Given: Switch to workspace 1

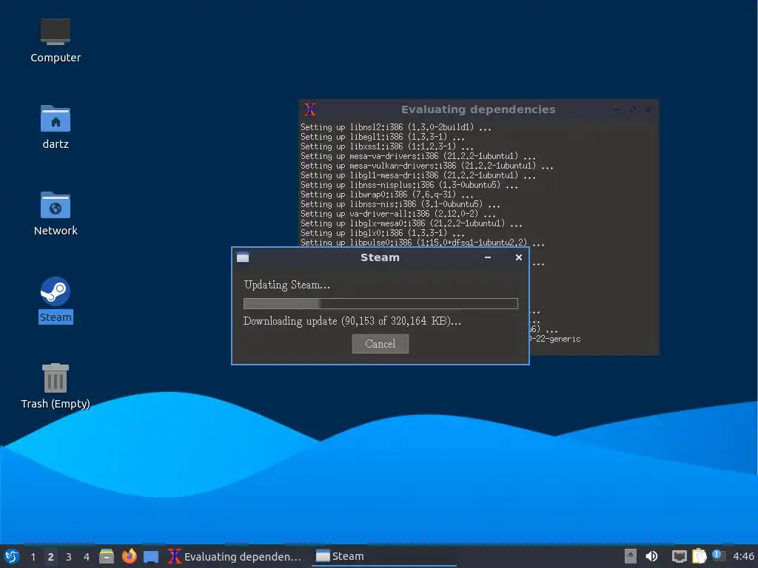Looking at the screenshot, I should click(33, 557).
